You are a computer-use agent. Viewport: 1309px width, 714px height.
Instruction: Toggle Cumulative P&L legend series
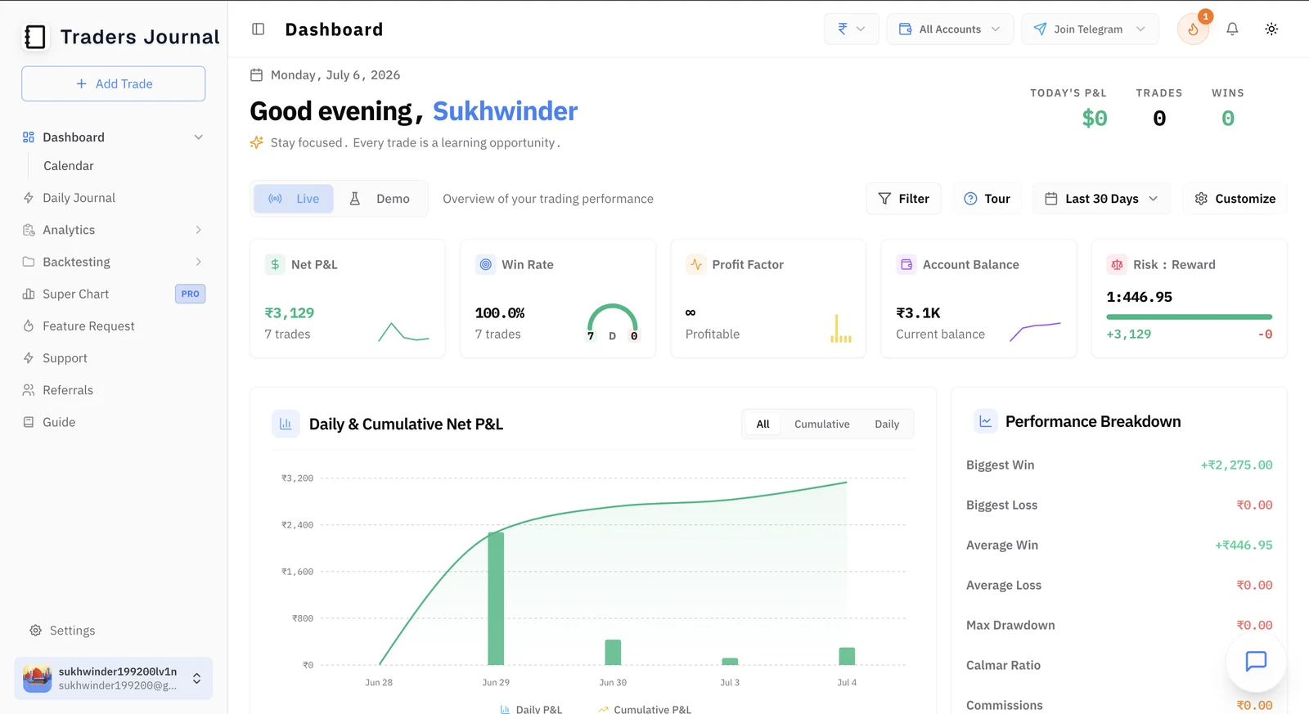(645, 709)
